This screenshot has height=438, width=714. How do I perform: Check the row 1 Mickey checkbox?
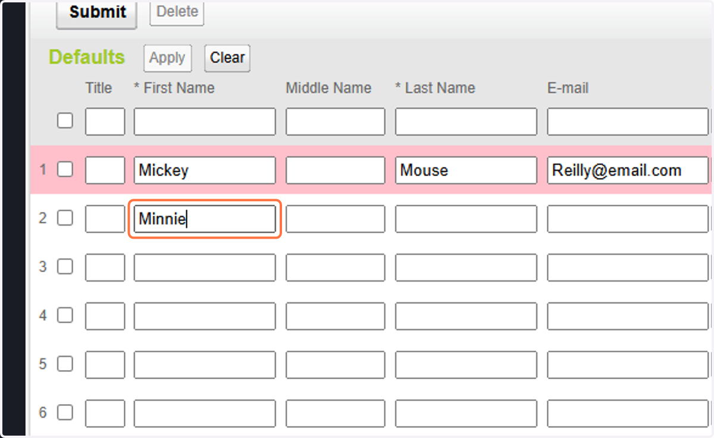(x=65, y=170)
